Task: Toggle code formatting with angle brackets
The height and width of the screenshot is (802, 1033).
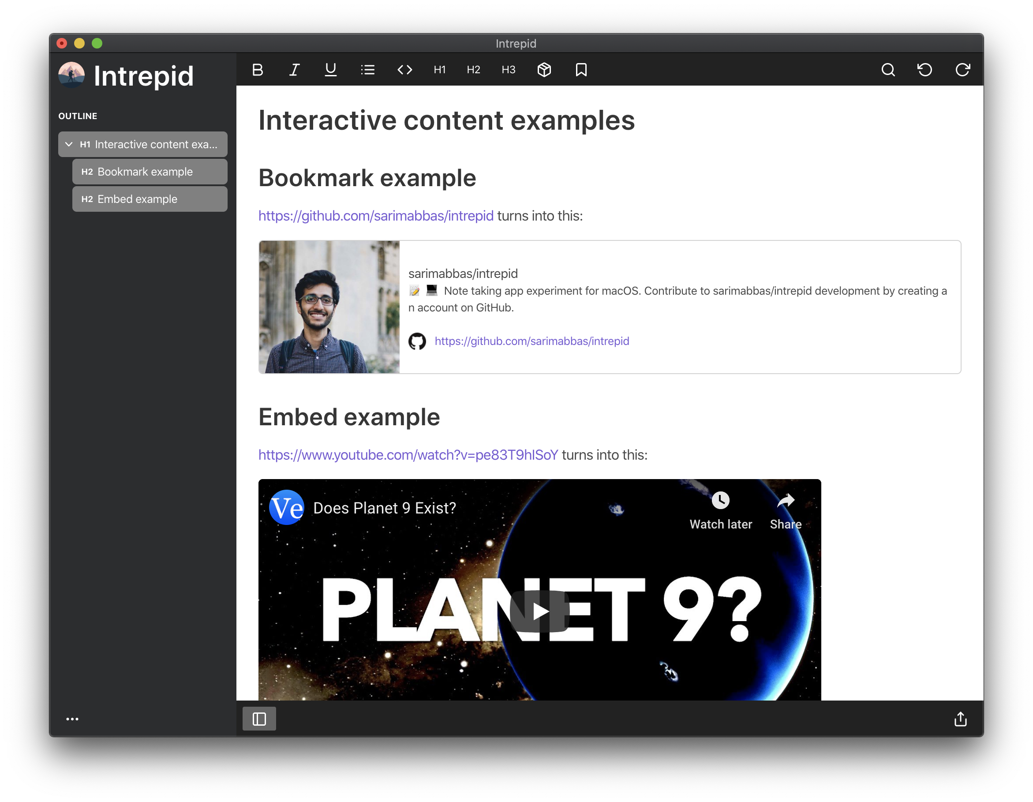Action: [404, 70]
